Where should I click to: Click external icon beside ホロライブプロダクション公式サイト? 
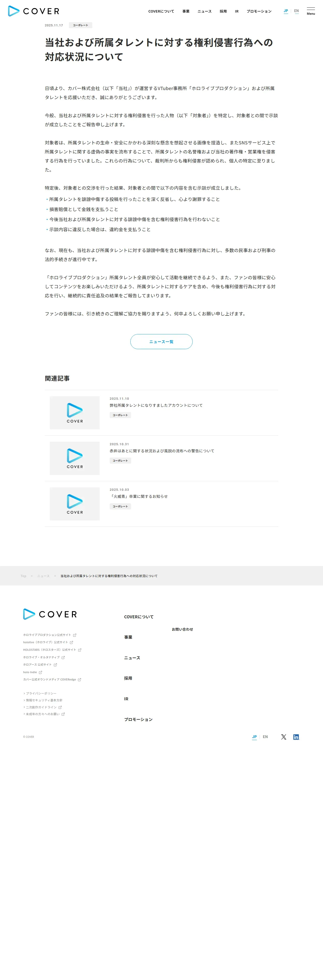point(74,635)
